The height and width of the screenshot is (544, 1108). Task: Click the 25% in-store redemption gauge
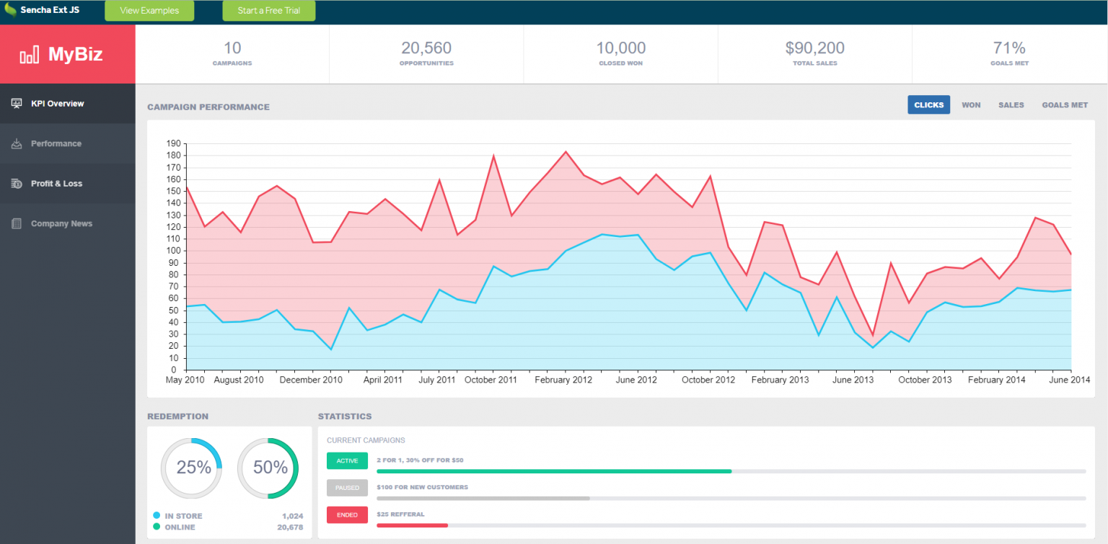pyautogui.click(x=191, y=468)
